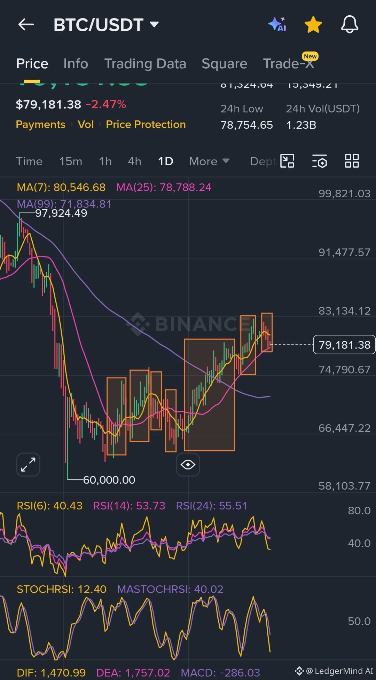Tap the RSI(14) indicator reading
This screenshot has height=680, width=376.
tap(129, 506)
